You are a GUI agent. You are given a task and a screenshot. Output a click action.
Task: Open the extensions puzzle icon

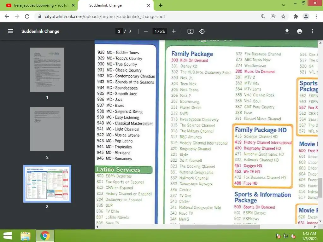point(296,16)
